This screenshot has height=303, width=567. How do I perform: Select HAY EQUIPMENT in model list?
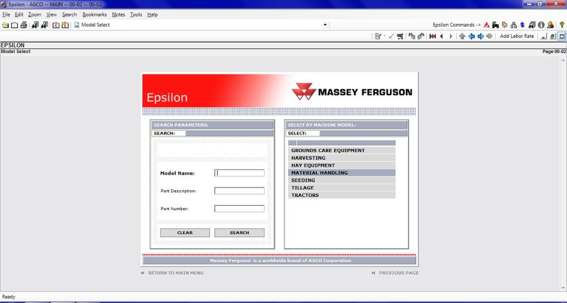342,165
